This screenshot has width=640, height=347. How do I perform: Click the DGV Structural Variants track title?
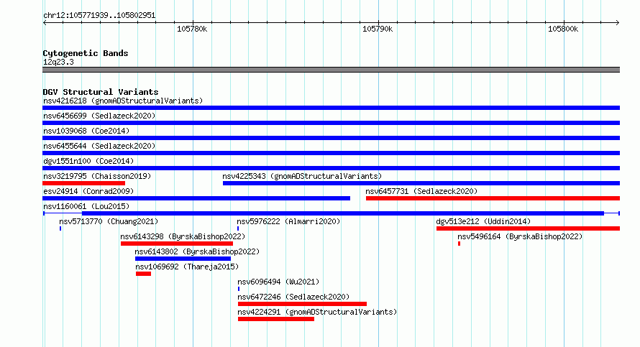coord(101,92)
